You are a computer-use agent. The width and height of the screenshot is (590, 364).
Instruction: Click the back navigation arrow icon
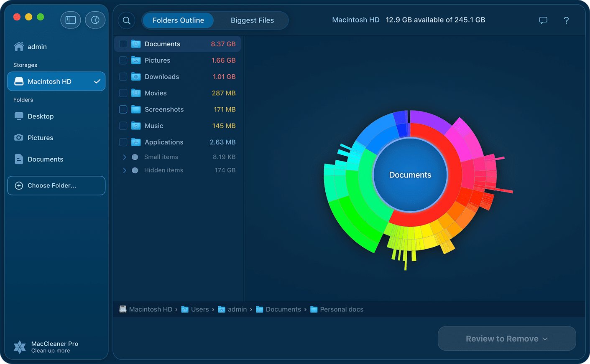point(95,20)
